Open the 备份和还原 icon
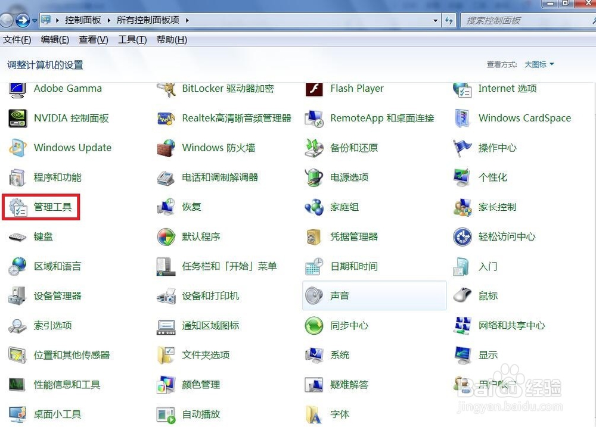 pyautogui.click(x=314, y=148)
